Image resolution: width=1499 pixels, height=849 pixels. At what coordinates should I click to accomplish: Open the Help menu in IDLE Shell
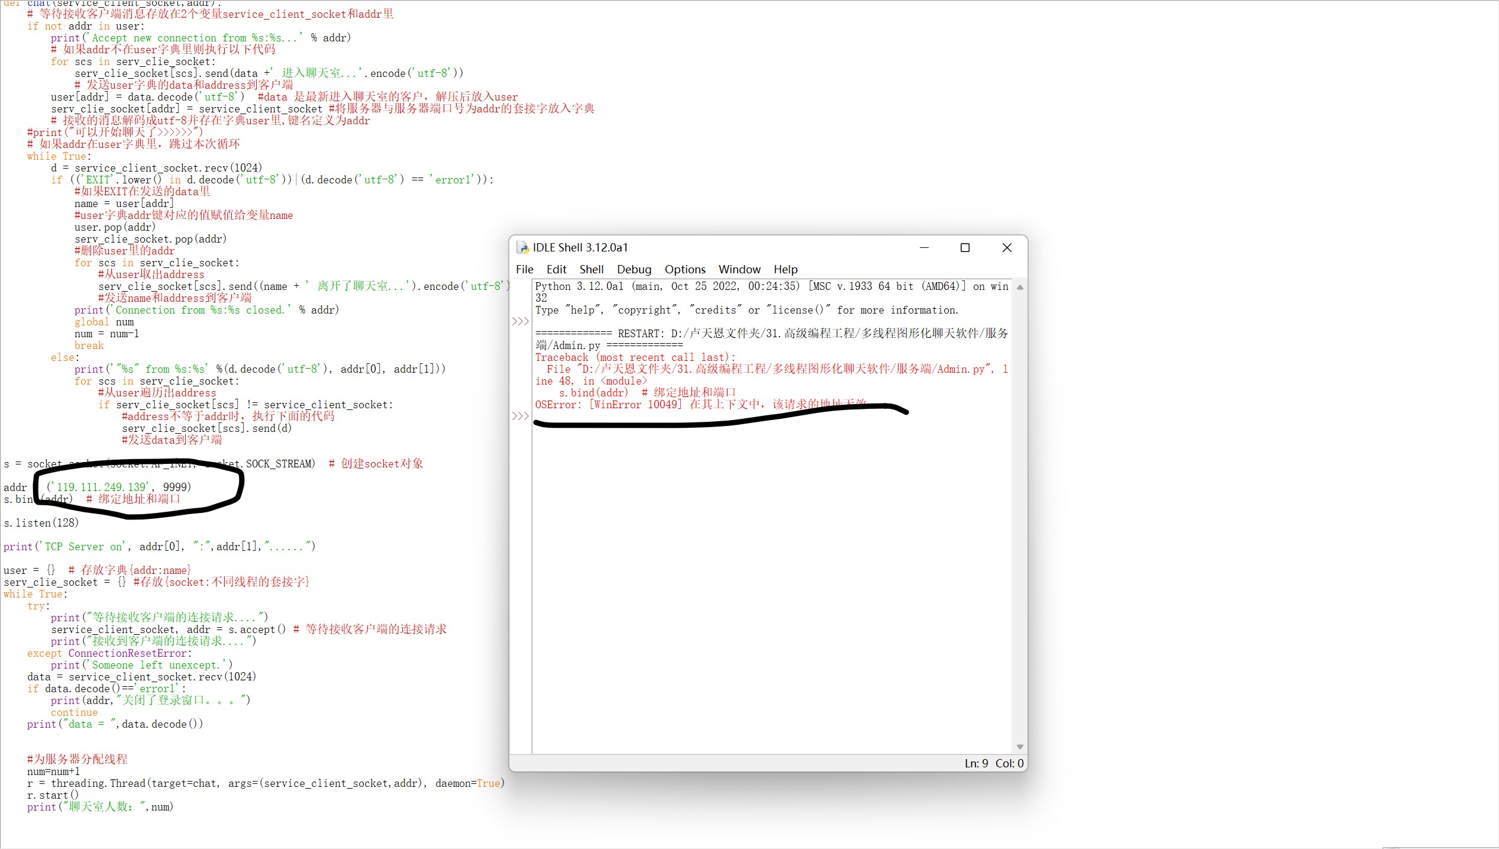[786, 269]
